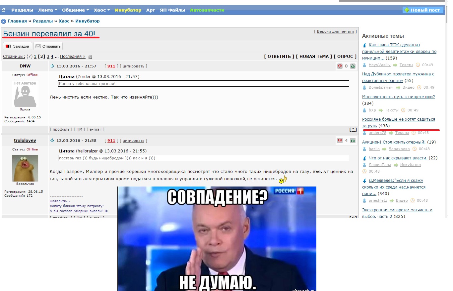
Task: Quote trololoyev's post with цитировать
Action: click(x=134, y=141)
